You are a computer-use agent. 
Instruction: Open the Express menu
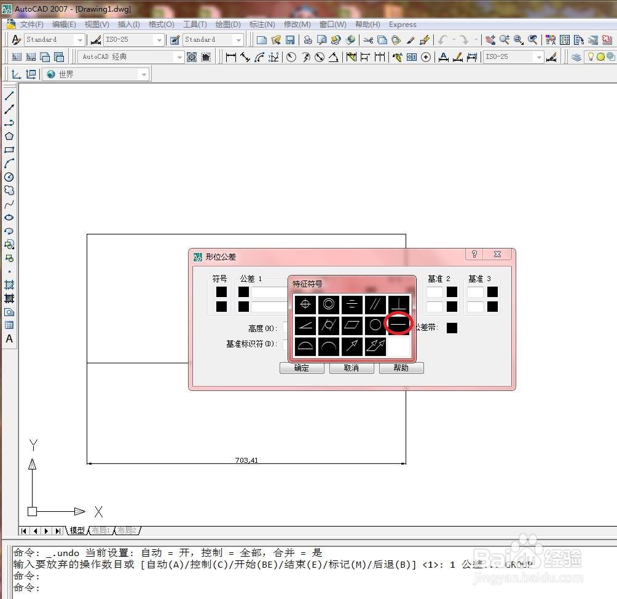click(x=403, y=25)
